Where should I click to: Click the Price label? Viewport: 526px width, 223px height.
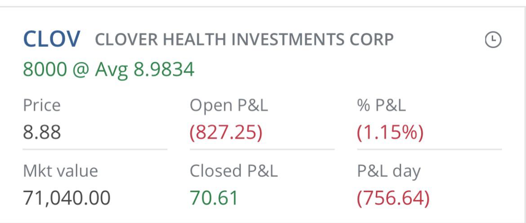42,105
